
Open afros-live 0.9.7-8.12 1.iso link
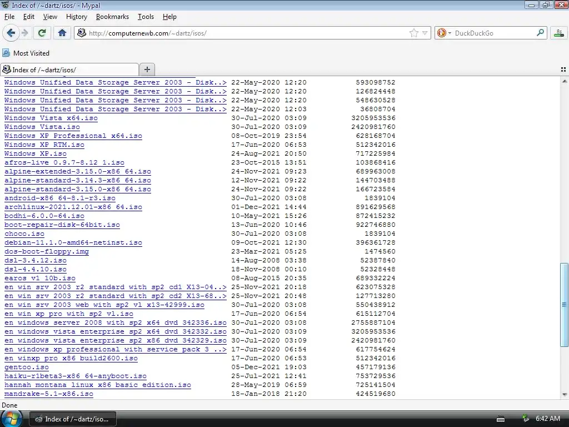pos(64,163)
